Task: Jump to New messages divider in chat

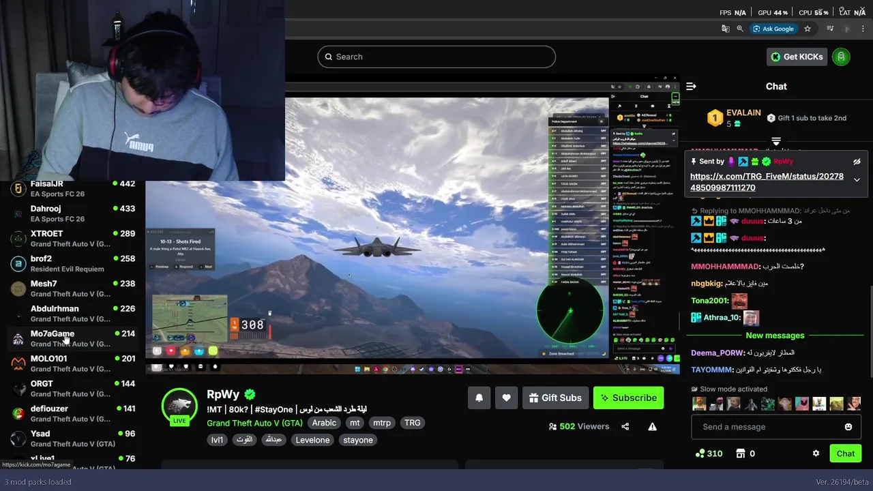Action: pos(775,336)
